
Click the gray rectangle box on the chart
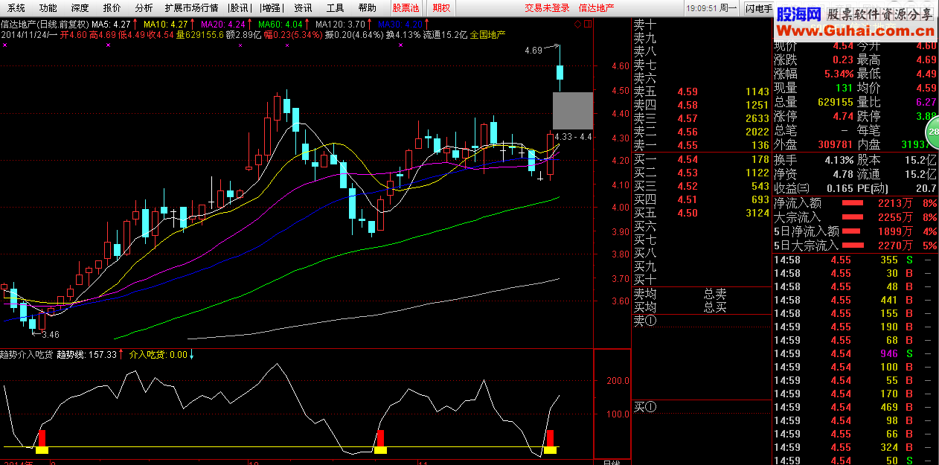(x=573, y=111)
